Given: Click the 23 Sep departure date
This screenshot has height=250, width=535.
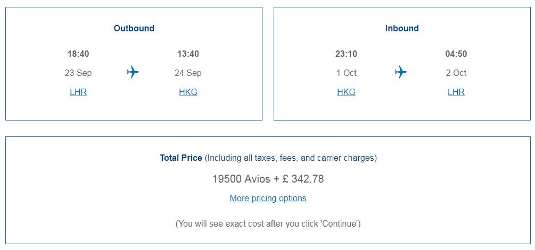Looking at the screenshot, I should [78, 73].
